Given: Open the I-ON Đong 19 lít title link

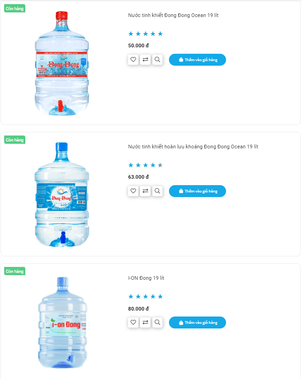Looking at the screenshot, I should 146,278.
